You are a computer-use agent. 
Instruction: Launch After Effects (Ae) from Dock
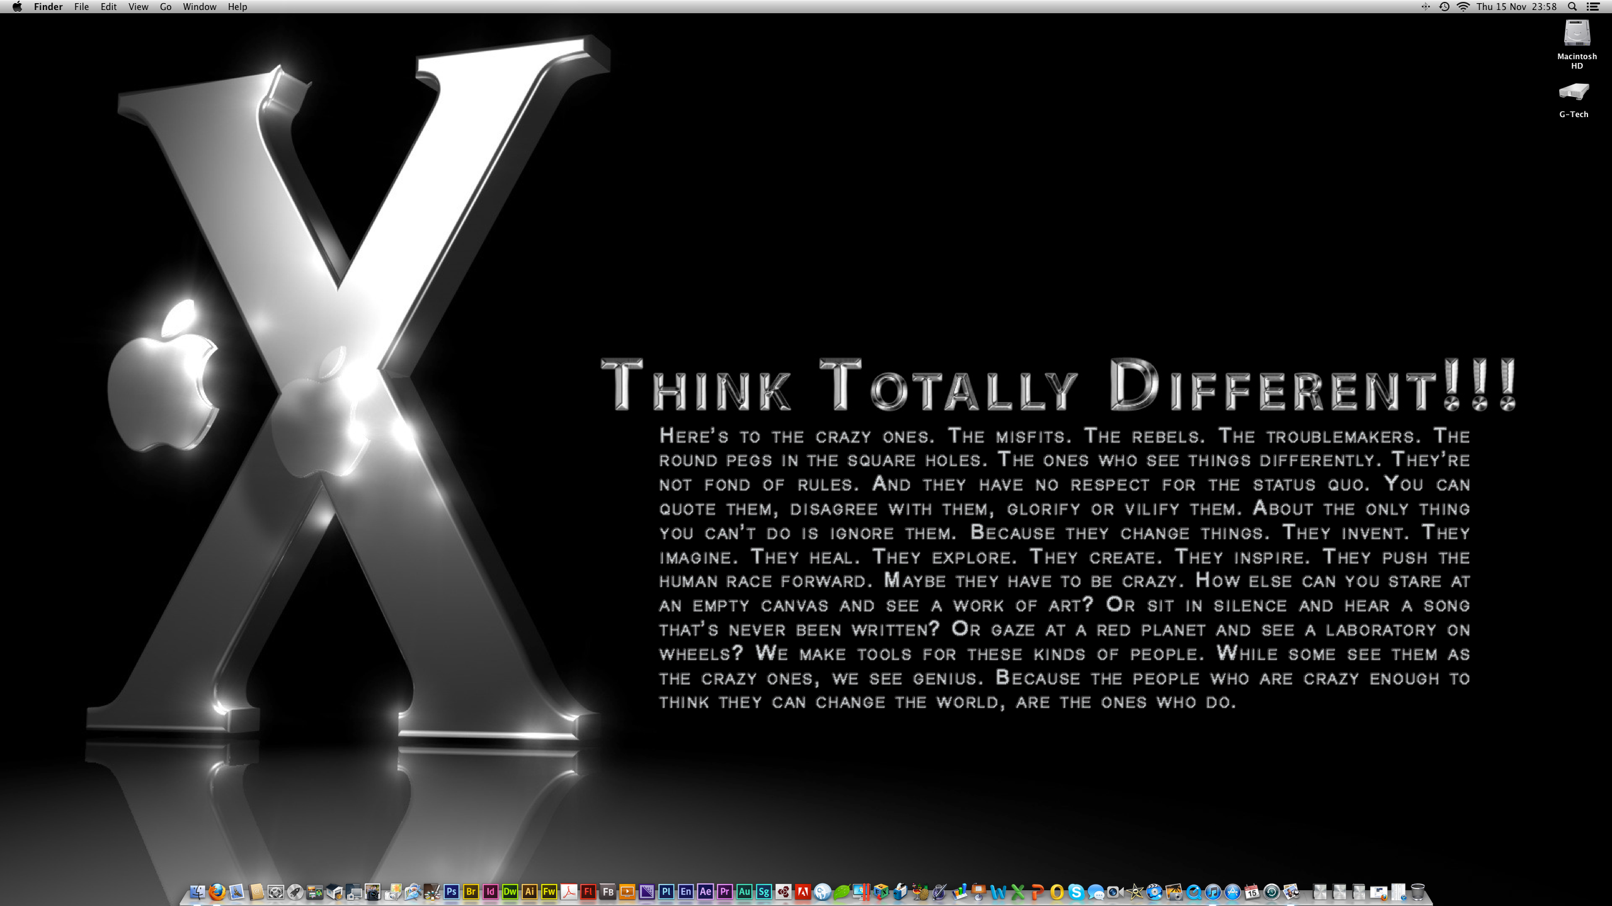tap(705, 892)
